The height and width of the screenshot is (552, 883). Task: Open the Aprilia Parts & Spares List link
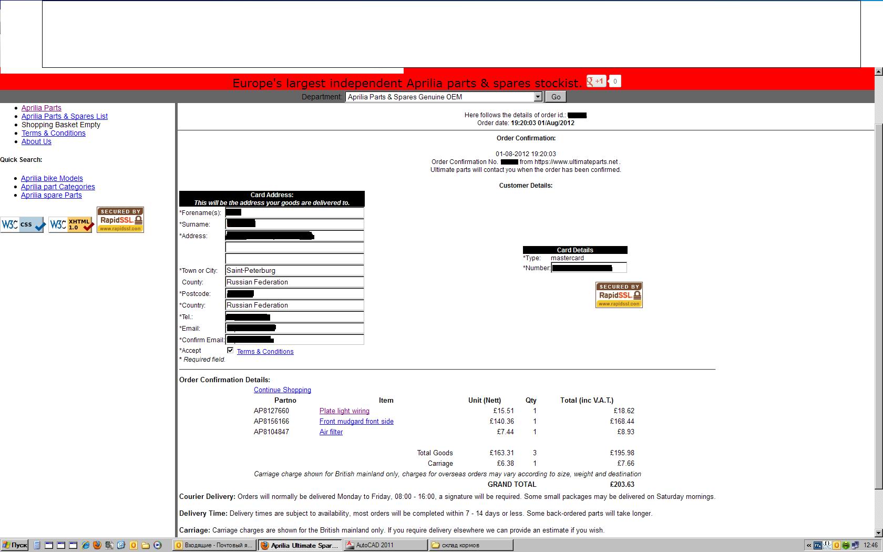tap(65, 116)
